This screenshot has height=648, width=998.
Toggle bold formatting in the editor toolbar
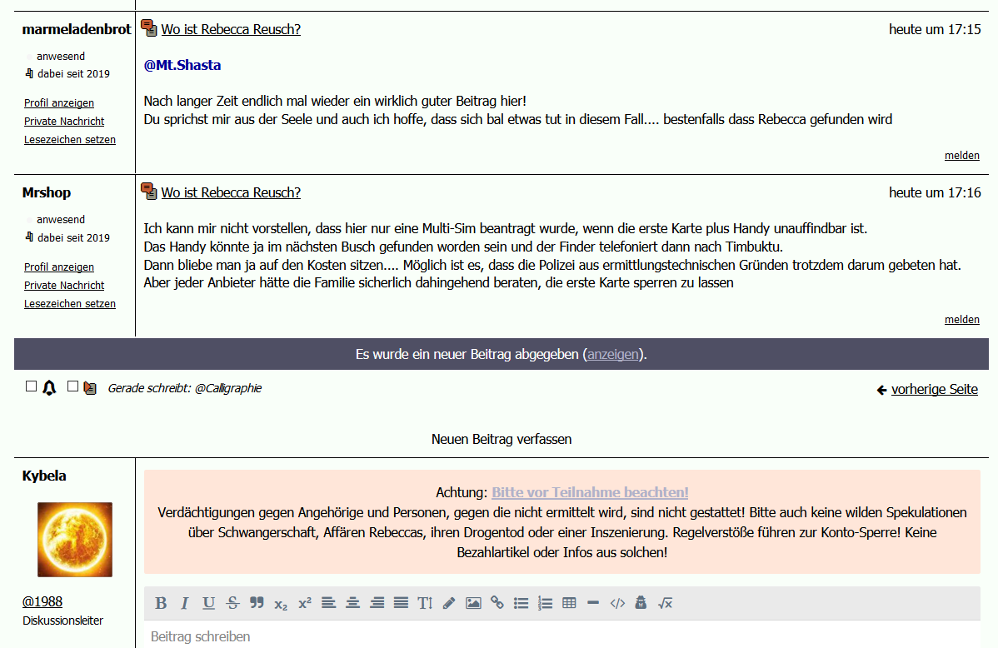point(161,603)
